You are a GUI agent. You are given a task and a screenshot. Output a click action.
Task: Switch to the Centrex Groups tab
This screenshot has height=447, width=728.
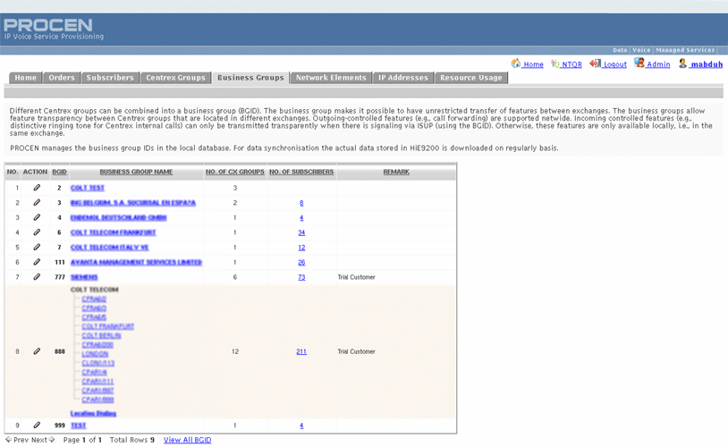tap(175, 78)
